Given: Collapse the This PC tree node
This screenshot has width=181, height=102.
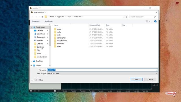Looking at the screenshot, I should [x=31, y=65].
